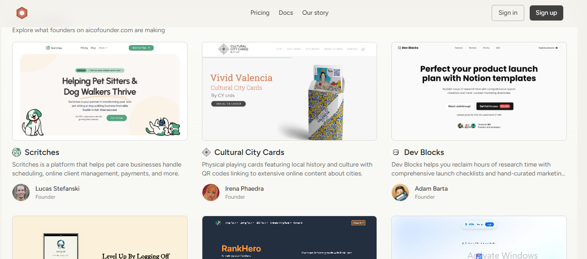The image size is (587, 259).
Task: Click the Sign up button
Action: (546, 13)
